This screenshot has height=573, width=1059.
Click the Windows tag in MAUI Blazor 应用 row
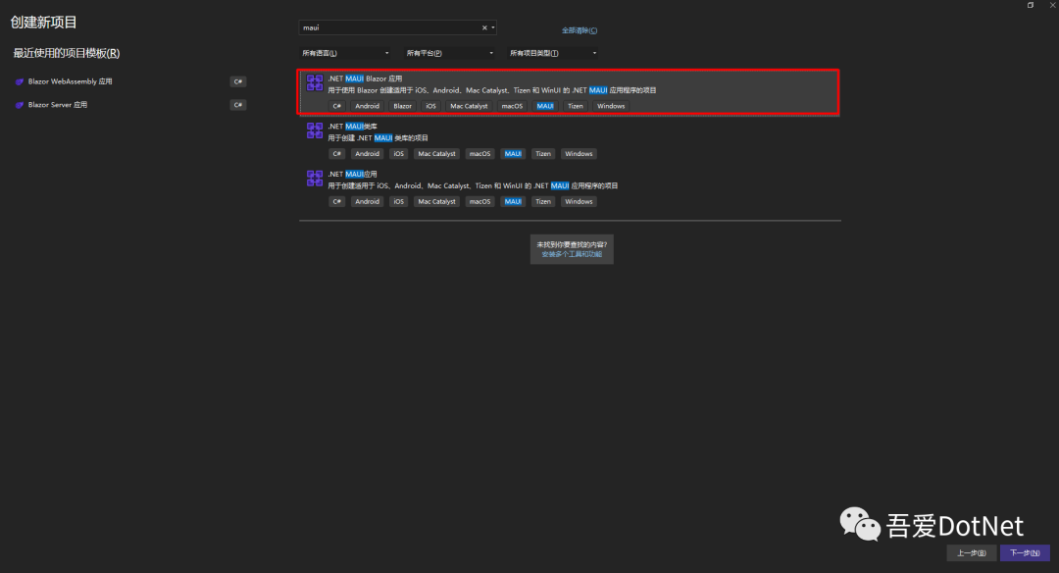(x=611, y=106)
